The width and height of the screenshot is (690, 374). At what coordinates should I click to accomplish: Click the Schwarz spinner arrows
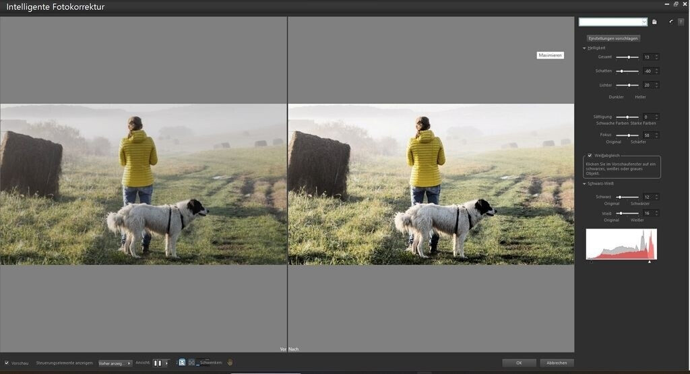pos(656,197)
